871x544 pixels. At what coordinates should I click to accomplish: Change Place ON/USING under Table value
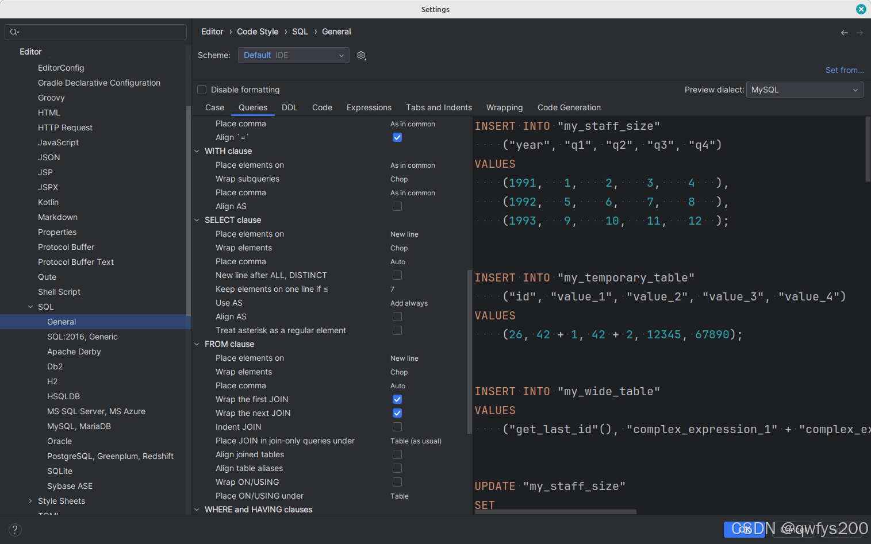point(400,496)
